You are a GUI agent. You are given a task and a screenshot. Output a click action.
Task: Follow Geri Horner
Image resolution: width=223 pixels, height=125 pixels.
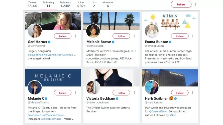pyautogui.click(x=63, y=36)
